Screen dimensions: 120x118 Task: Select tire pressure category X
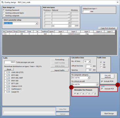click(x=81, y=93)
